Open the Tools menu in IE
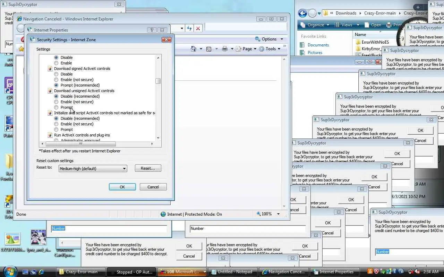Screen dimensions: 444x277 click(270, 49)
